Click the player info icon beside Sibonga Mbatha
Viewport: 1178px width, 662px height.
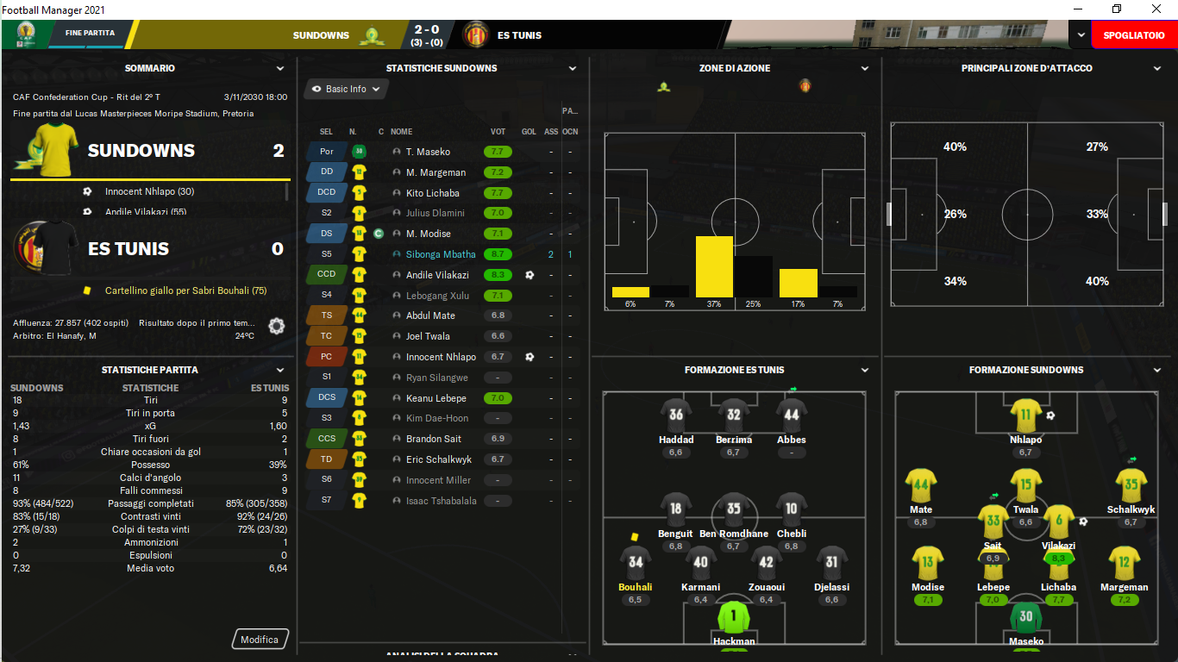(397, 254)
